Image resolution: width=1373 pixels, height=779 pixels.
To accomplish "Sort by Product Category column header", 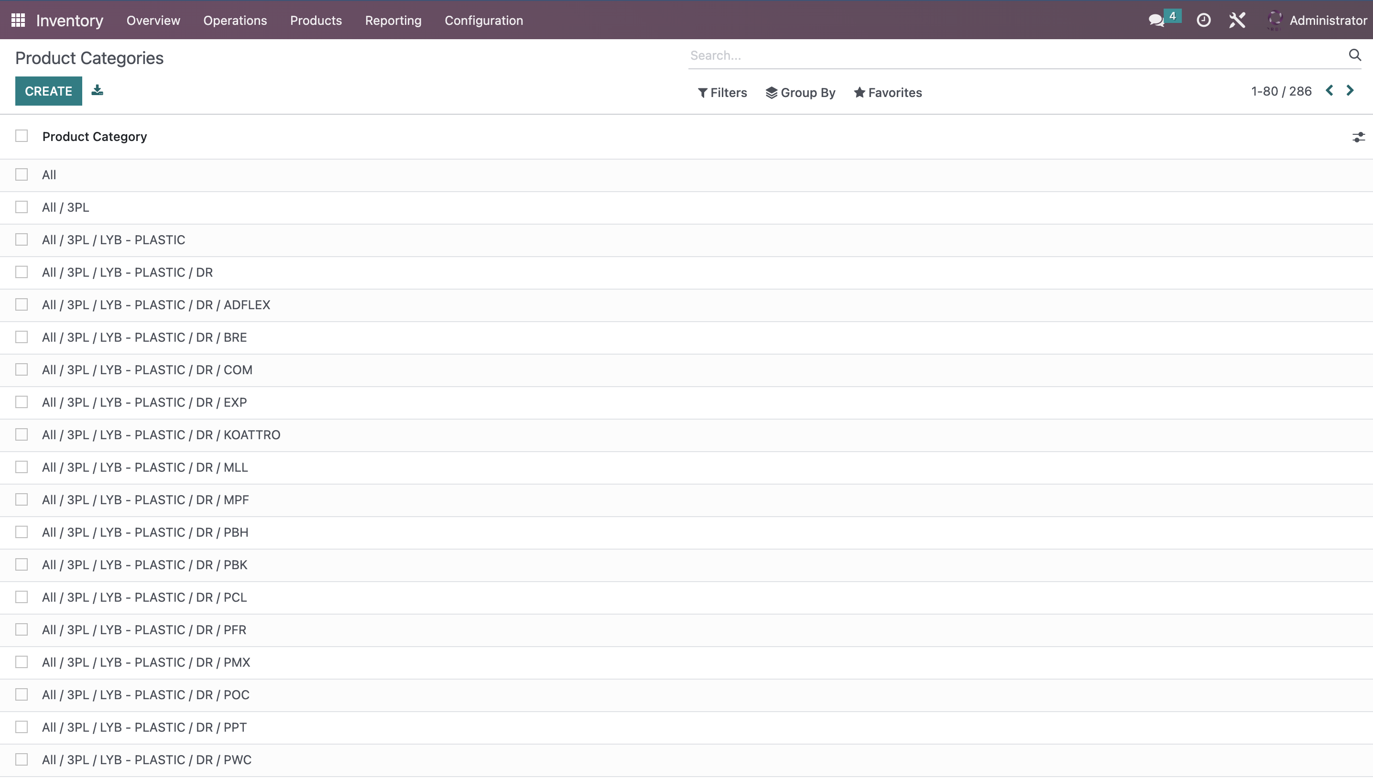I will pyautogui.click(x=95, y=136).
